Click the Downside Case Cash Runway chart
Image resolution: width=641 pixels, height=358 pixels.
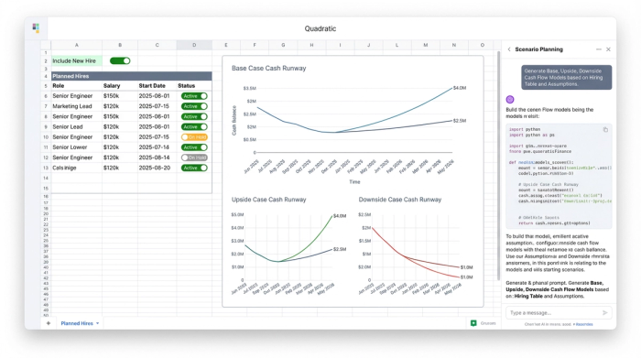[416, 246]
